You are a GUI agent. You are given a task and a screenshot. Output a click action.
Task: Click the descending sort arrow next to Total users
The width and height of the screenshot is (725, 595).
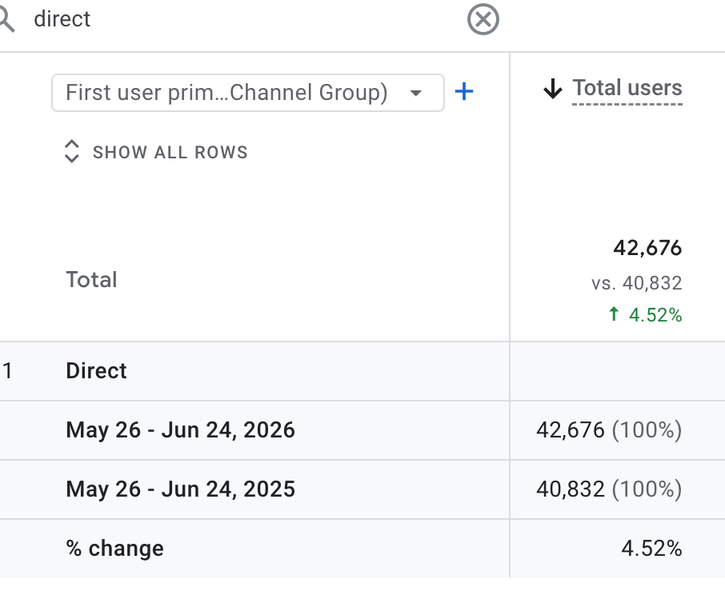(x=553, y=89)
